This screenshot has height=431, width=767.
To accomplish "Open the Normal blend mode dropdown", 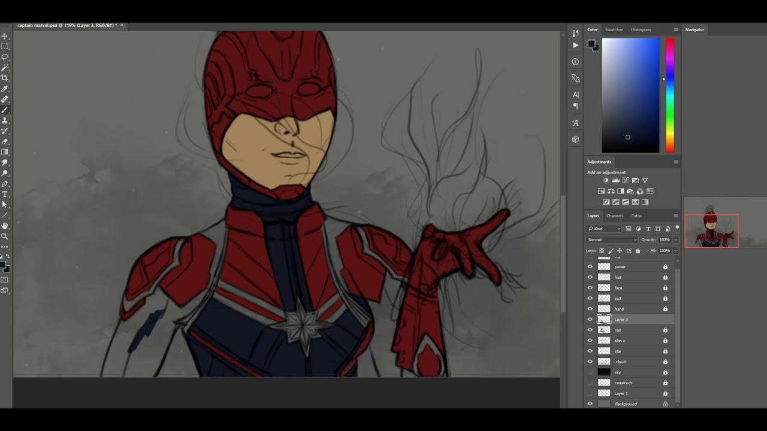I will tap(612, 239).
